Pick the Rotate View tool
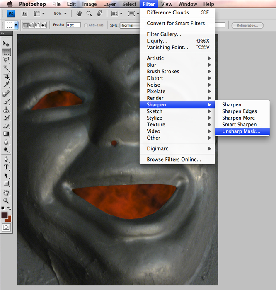Image resolution: width=276 pixels, height=290 pixels. coord(99,14)
